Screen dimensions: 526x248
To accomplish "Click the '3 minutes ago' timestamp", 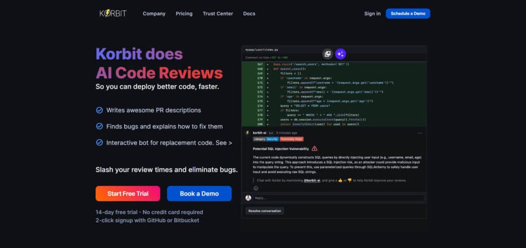I will point(287,133).
